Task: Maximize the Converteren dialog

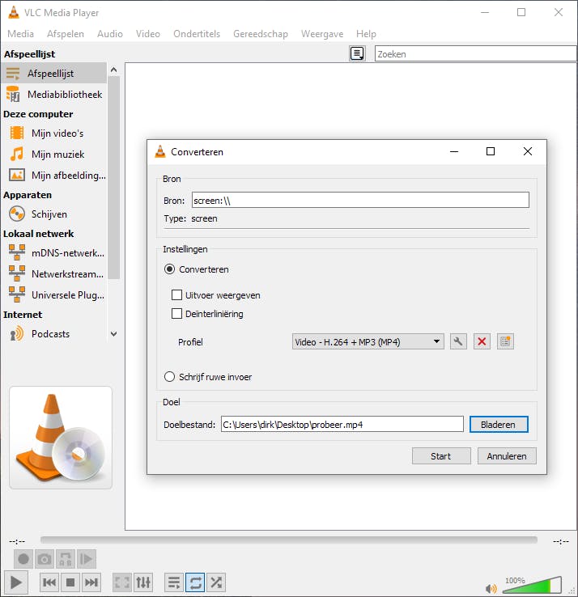Action: (x=491, y=151)
